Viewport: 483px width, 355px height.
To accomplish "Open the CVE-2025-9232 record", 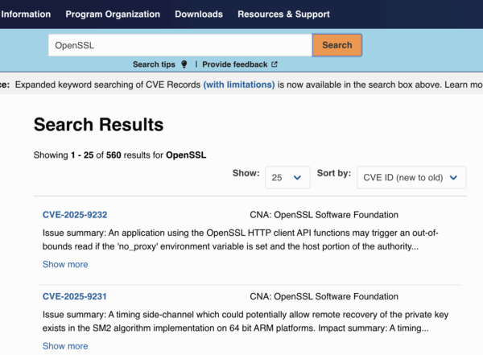I will pyautogui.click(x=75, y=215).
